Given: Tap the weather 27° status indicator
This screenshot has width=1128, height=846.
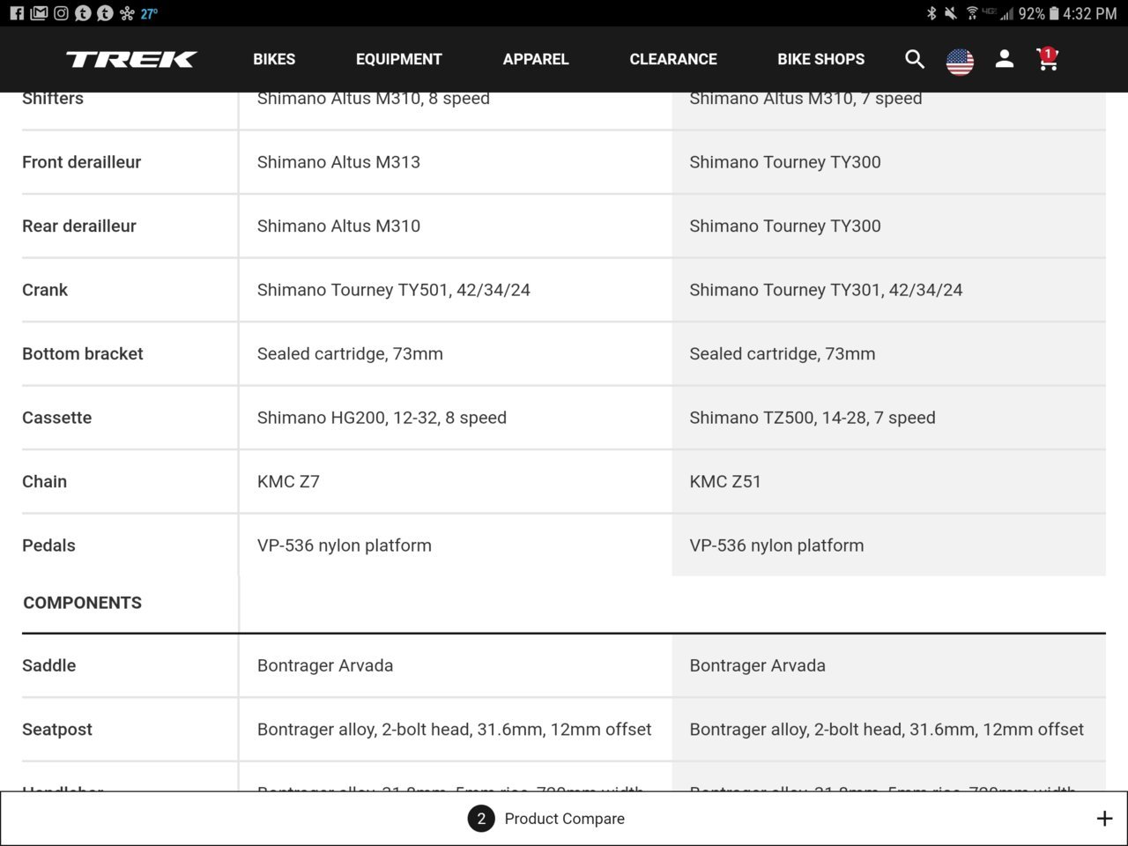Looking at the screenshot, I should 149,13.
